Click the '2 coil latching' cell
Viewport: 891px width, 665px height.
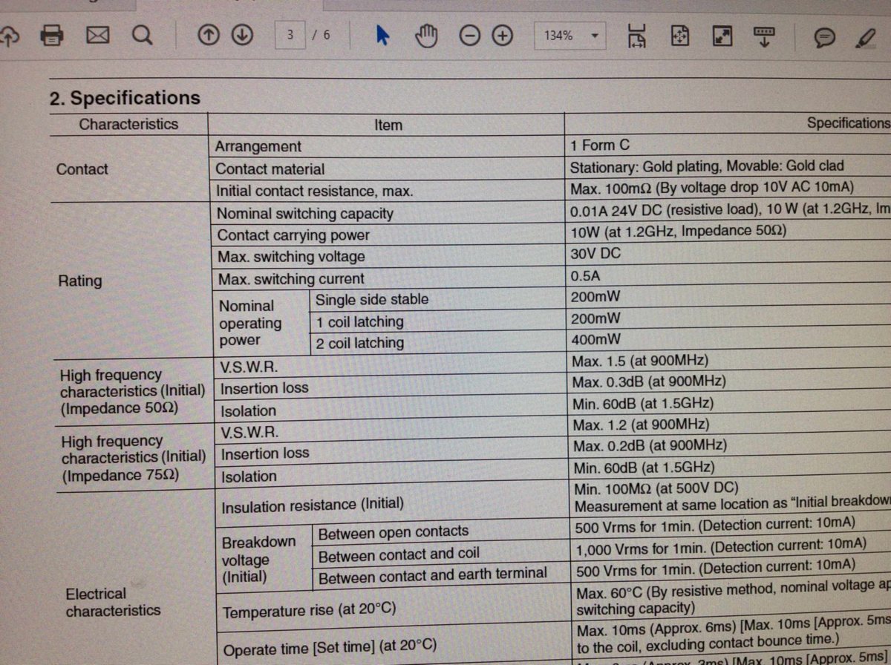(x=360, y=343)
